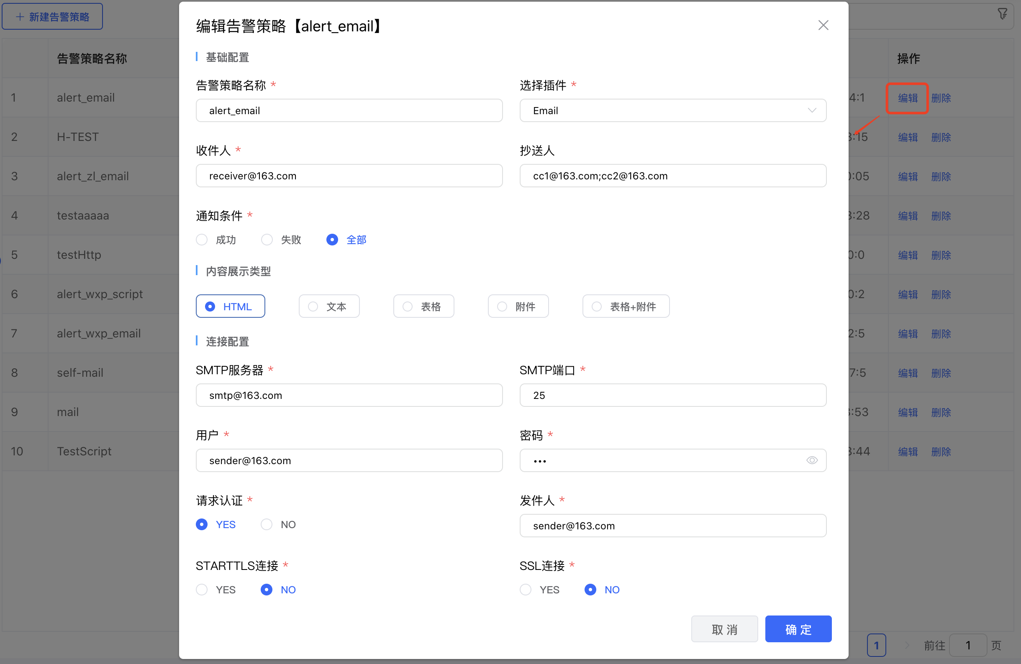Select the 成功 notification condition
This screenshot has width=1021, height=664.
tap(202, 240)
